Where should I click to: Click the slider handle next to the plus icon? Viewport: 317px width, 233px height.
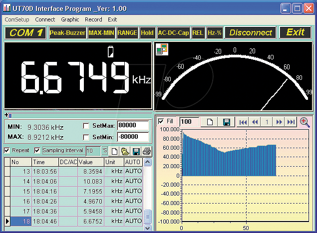(x=10, y=115)
